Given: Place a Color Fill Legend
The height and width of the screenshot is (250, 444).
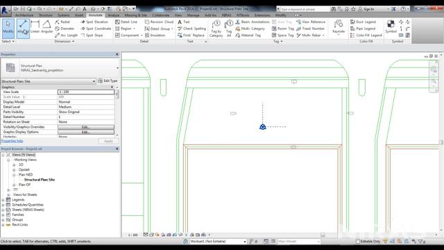Looking at the screenshot, I should coord(366,35).
